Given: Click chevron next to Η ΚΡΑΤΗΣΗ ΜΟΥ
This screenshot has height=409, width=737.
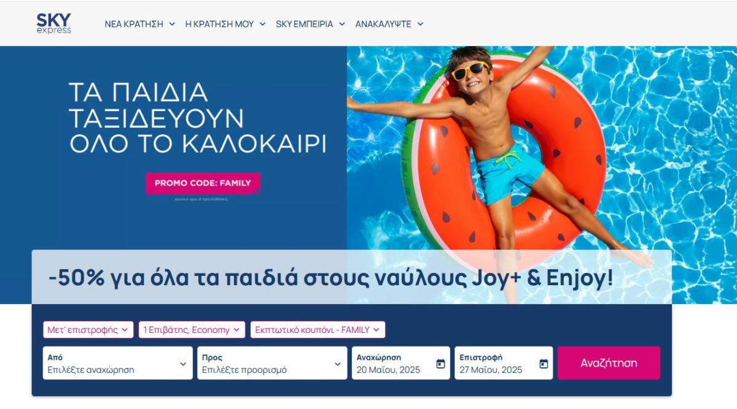Looking at the screenshot, I should (x=262, y=24).
